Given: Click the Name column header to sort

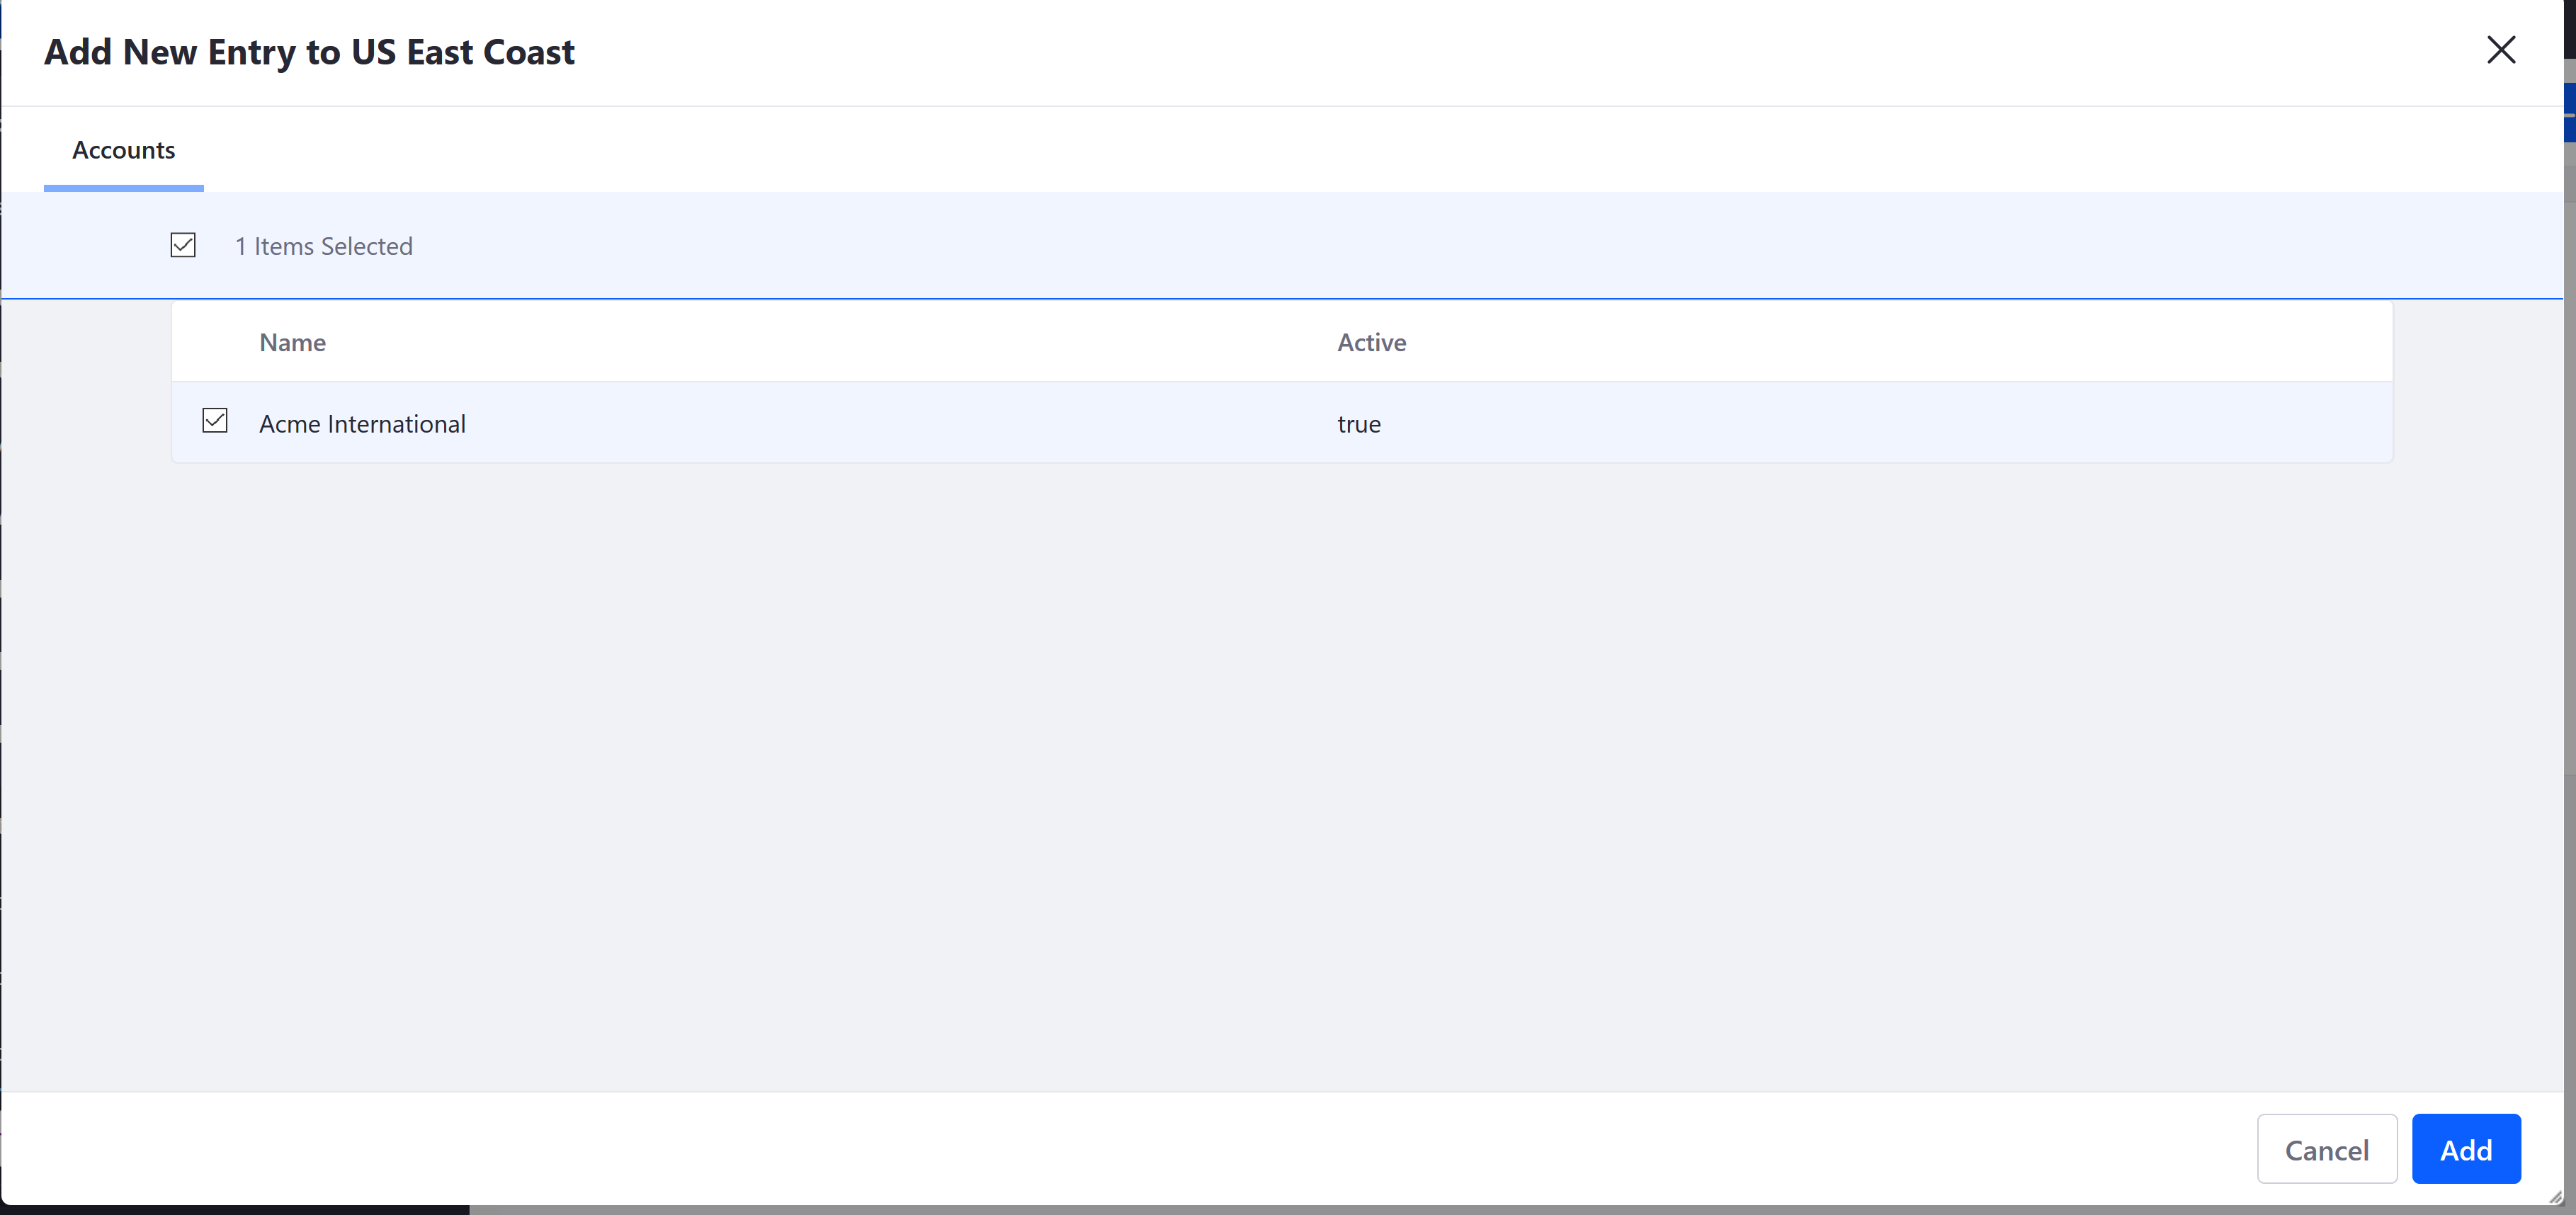Looking at the screenshot, I should (x=291, y=341).
